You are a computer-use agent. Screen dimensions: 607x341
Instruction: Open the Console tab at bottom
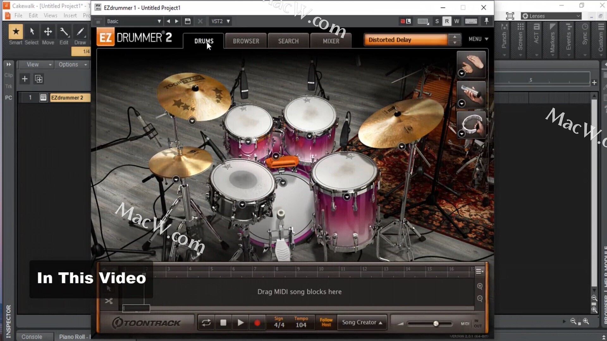pyautogui.click(x=32, y=337)
